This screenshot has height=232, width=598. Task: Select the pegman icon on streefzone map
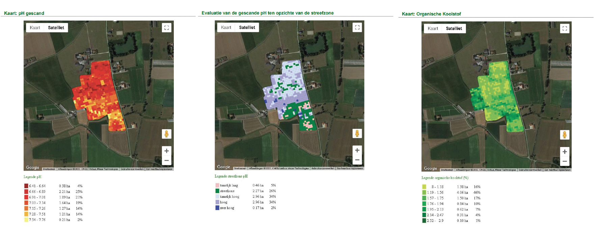click(x=357, y=134)
